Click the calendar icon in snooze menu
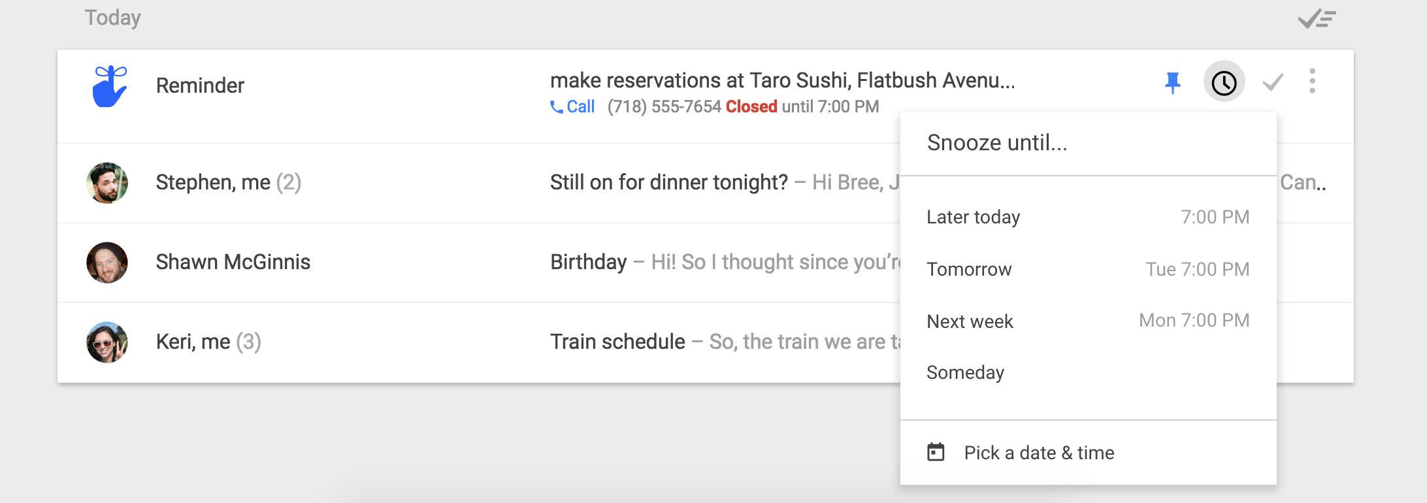1427x503 pixels. [x=936, y=452]
